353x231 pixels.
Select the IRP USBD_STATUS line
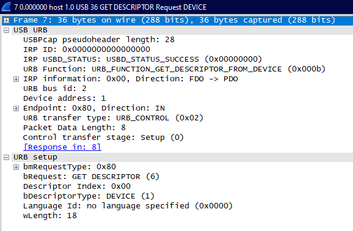point(142,59)
